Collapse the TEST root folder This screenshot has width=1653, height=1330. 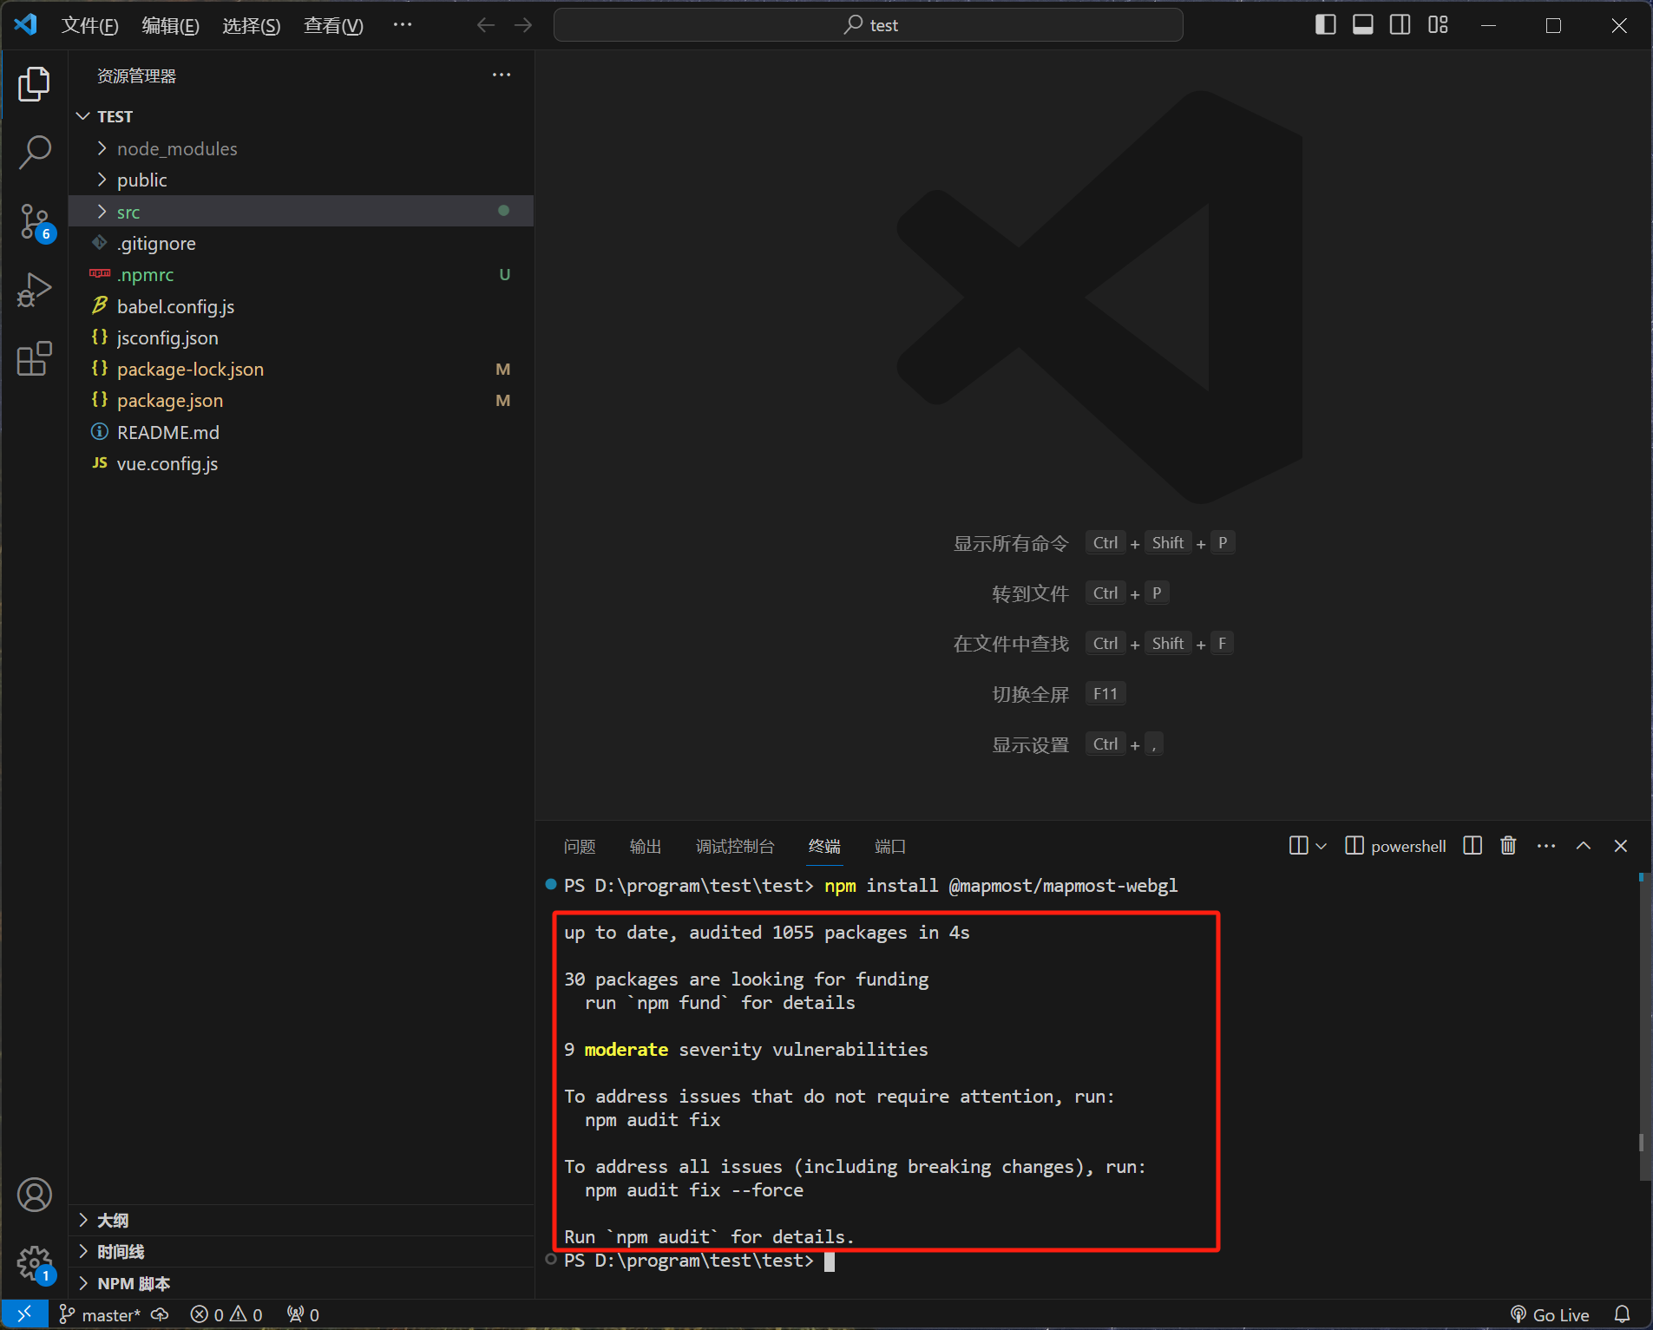point(301,116)
